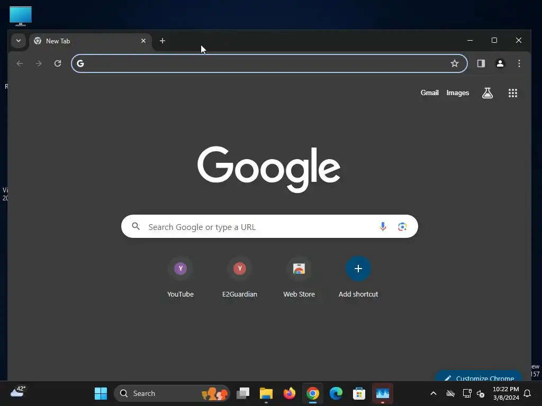Open the E2Guardian shortcut
This screenshot has width=542, height=406.
coord(240,278)
